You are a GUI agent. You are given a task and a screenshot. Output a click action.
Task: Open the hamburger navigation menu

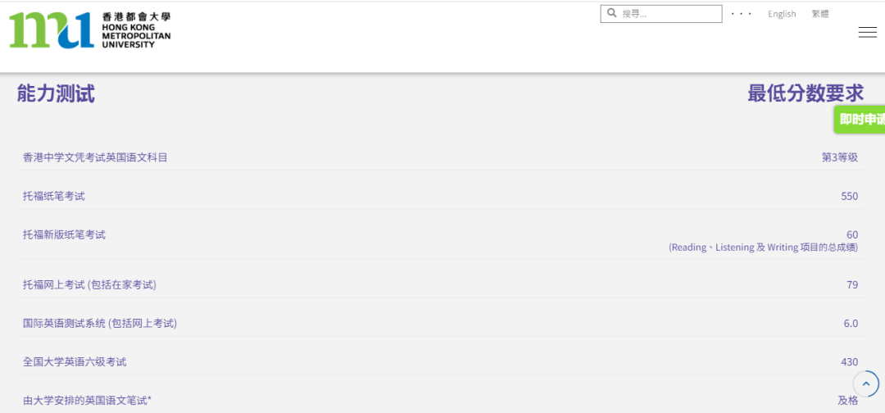pos(867,32)
